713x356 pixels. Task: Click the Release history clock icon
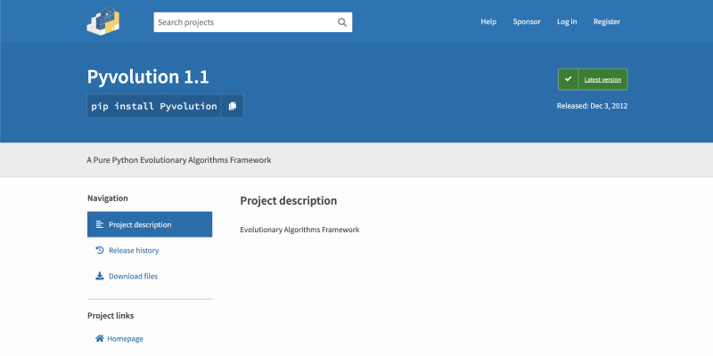tap(100, 251)
